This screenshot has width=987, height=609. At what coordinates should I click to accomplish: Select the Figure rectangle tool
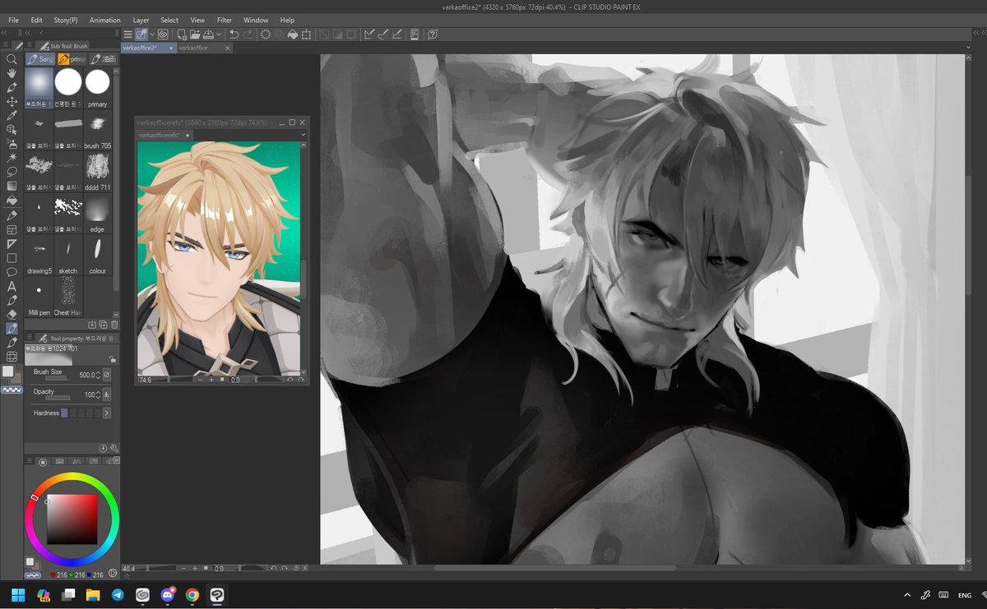coord(12,257)
